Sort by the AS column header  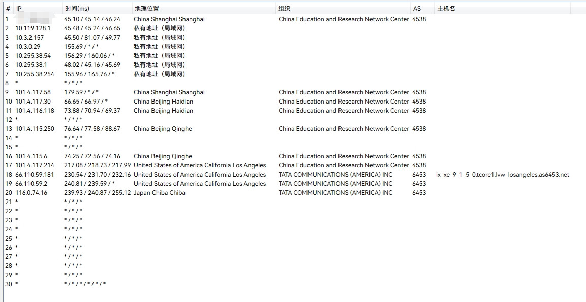(x=417, y=9)
